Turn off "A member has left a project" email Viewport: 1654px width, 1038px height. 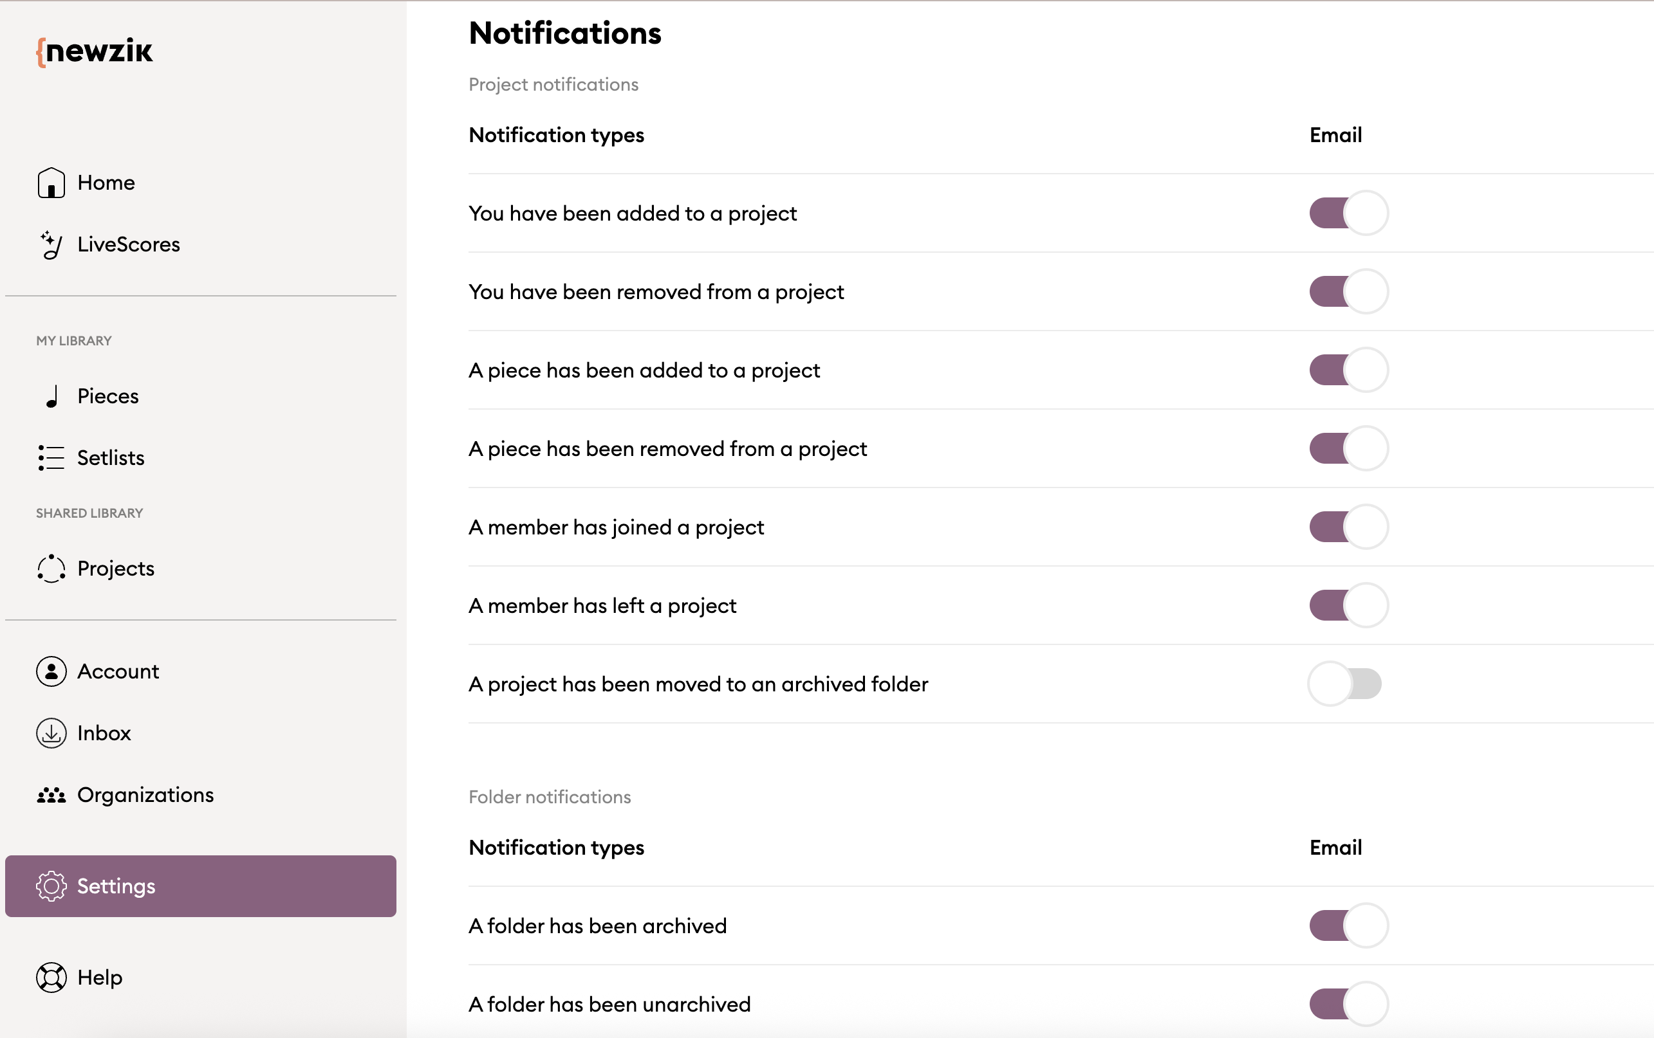1348,606
